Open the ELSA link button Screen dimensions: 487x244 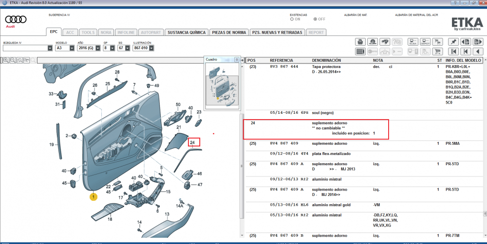[413, 42]
